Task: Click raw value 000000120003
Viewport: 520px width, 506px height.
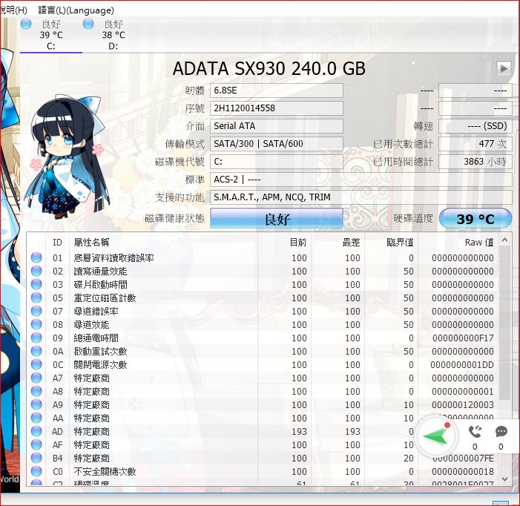Action: pyautogui.click(x=463, y=405)
